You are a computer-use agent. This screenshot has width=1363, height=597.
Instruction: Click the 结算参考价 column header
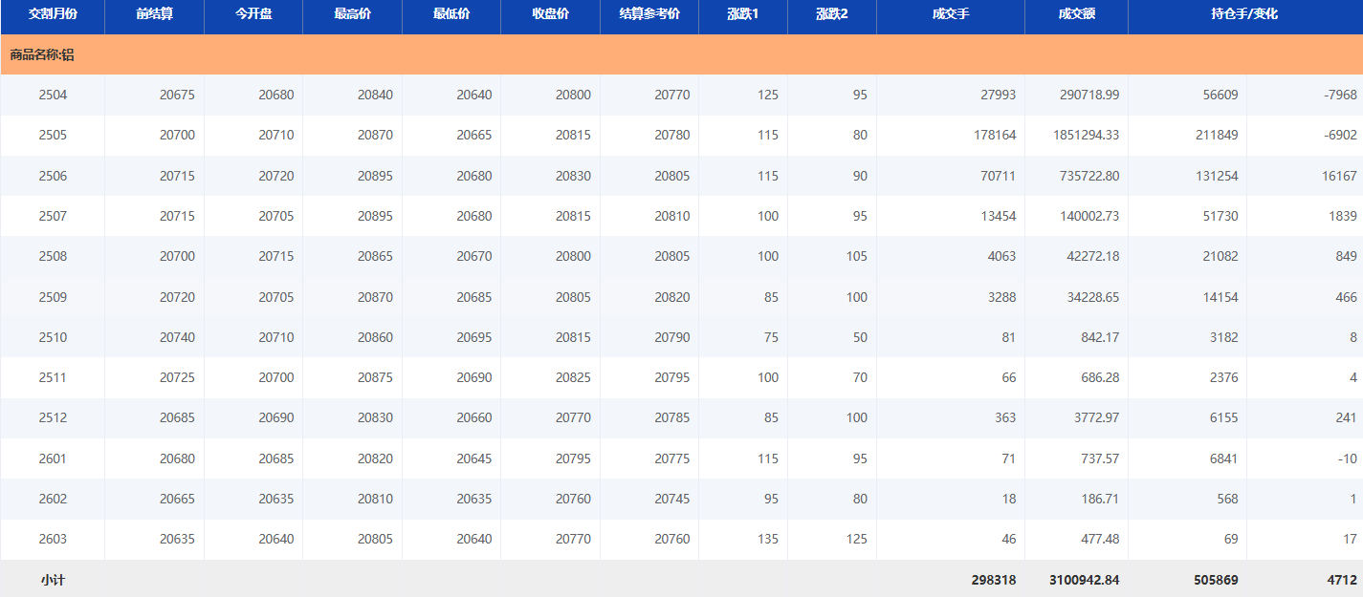(x=649, y=14)
